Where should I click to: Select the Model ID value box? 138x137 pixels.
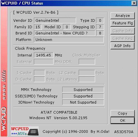click(x=67, y=27)
